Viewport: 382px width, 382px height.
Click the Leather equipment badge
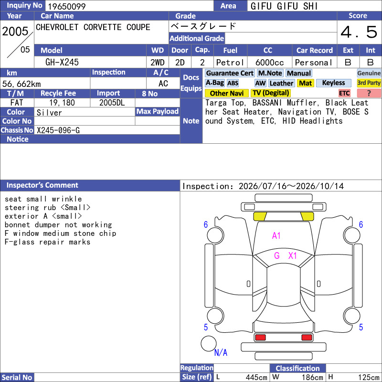click(x=281, y=83)
